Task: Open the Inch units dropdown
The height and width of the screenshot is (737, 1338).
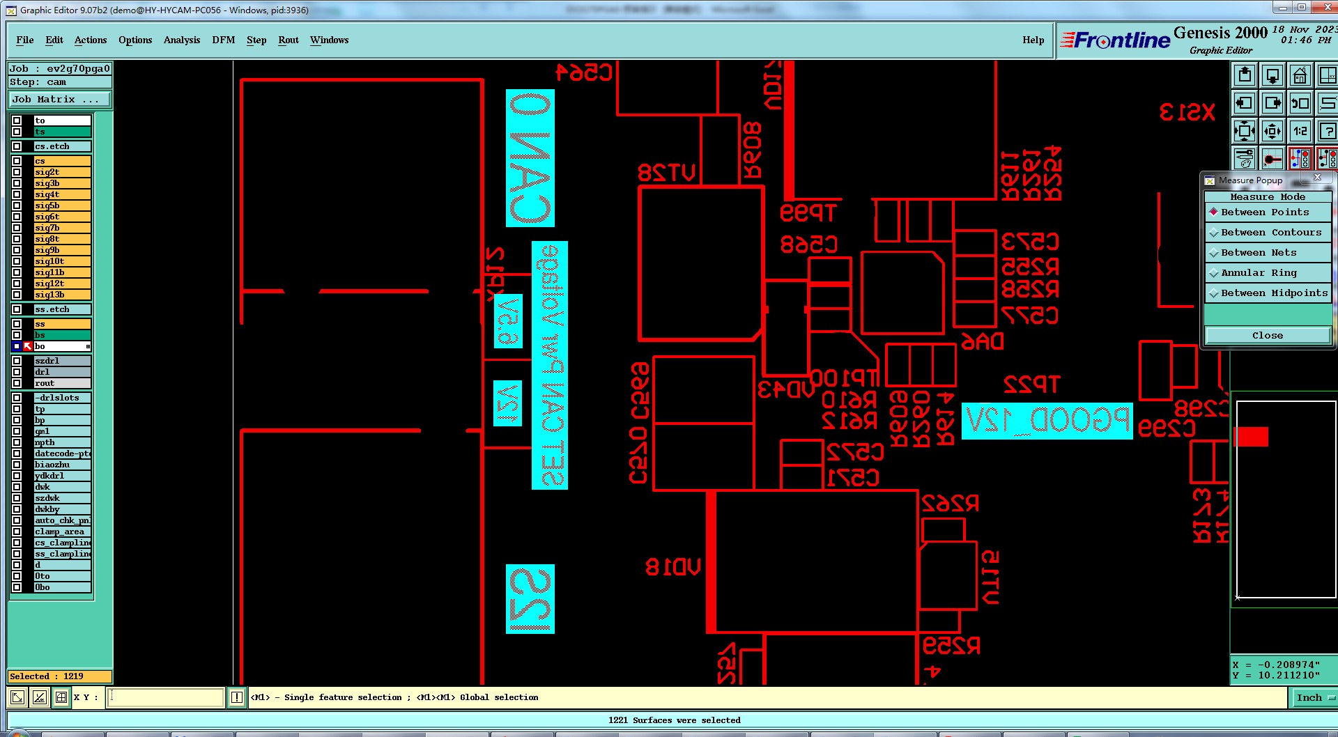Action: (x=1314, y=697)
